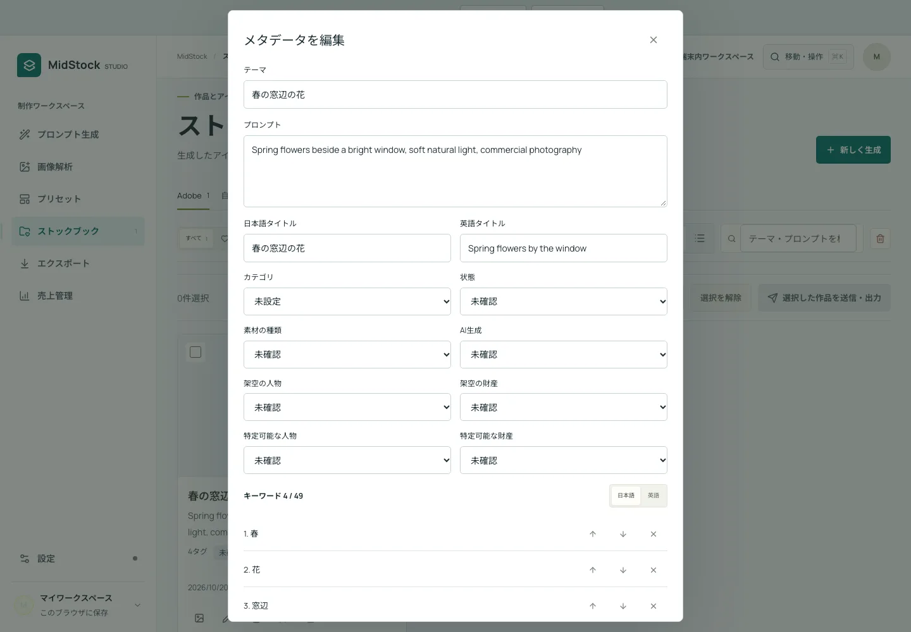Open the 移動・操作 search button
This screenshot has height=632, width=911.
pos(809,57)
